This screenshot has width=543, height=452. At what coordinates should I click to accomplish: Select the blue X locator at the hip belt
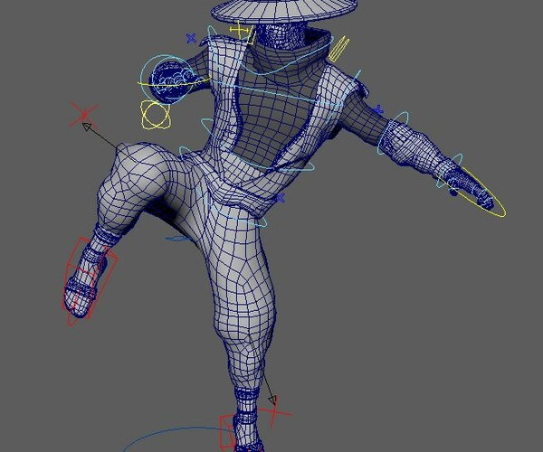(280, 198)
